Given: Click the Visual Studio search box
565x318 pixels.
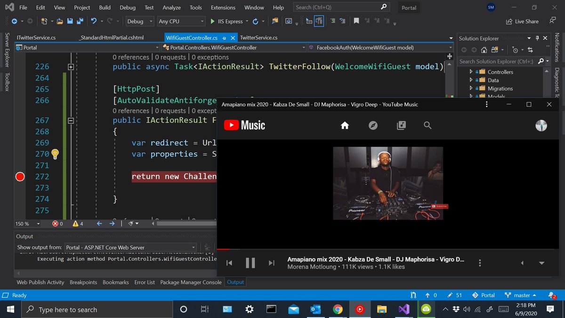Looking at the screenshot, I should coord(342,8).
